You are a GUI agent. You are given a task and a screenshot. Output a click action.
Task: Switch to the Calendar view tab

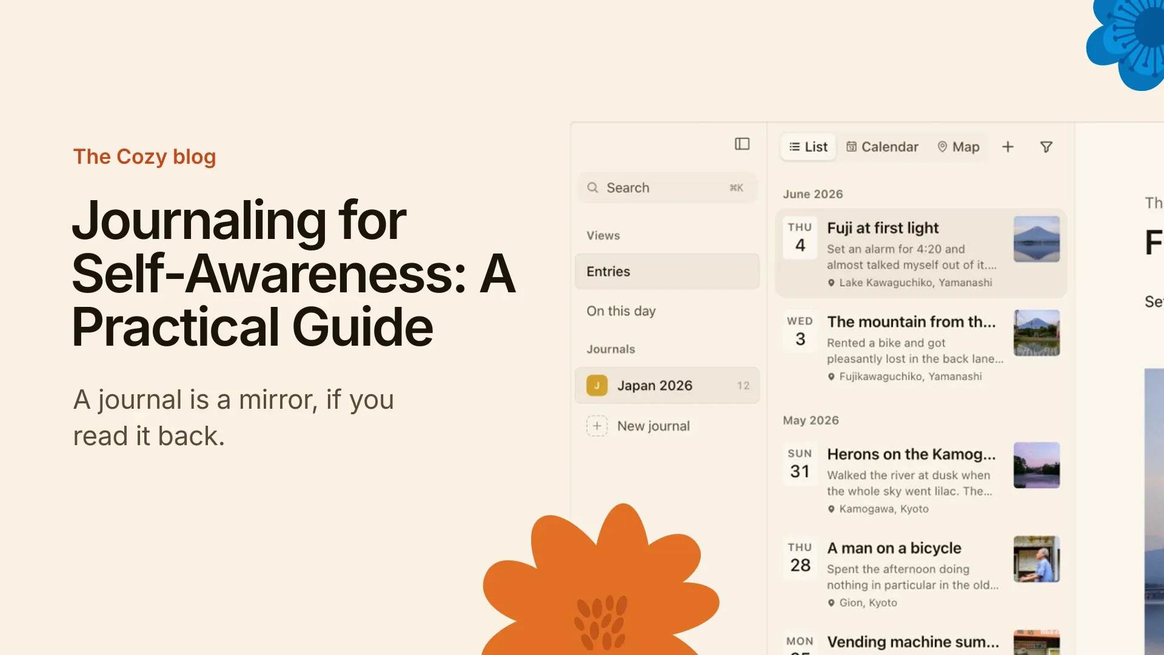(882, 147)
